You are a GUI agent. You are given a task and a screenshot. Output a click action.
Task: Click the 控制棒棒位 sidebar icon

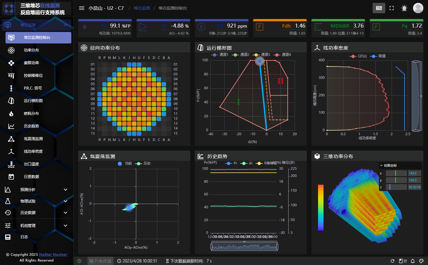tap(11, 76)
